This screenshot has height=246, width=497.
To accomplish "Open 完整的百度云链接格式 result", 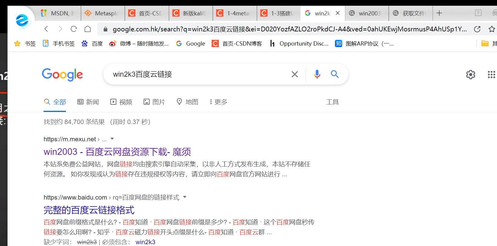I will pyautogui.click(x=89, y=210).
